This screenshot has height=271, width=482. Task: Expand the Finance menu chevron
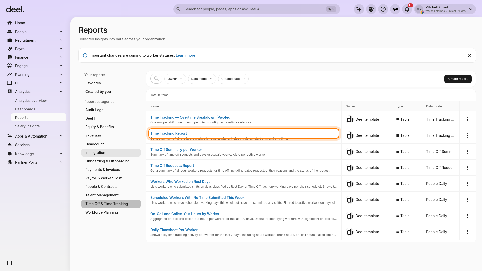[x=61, y=57]
